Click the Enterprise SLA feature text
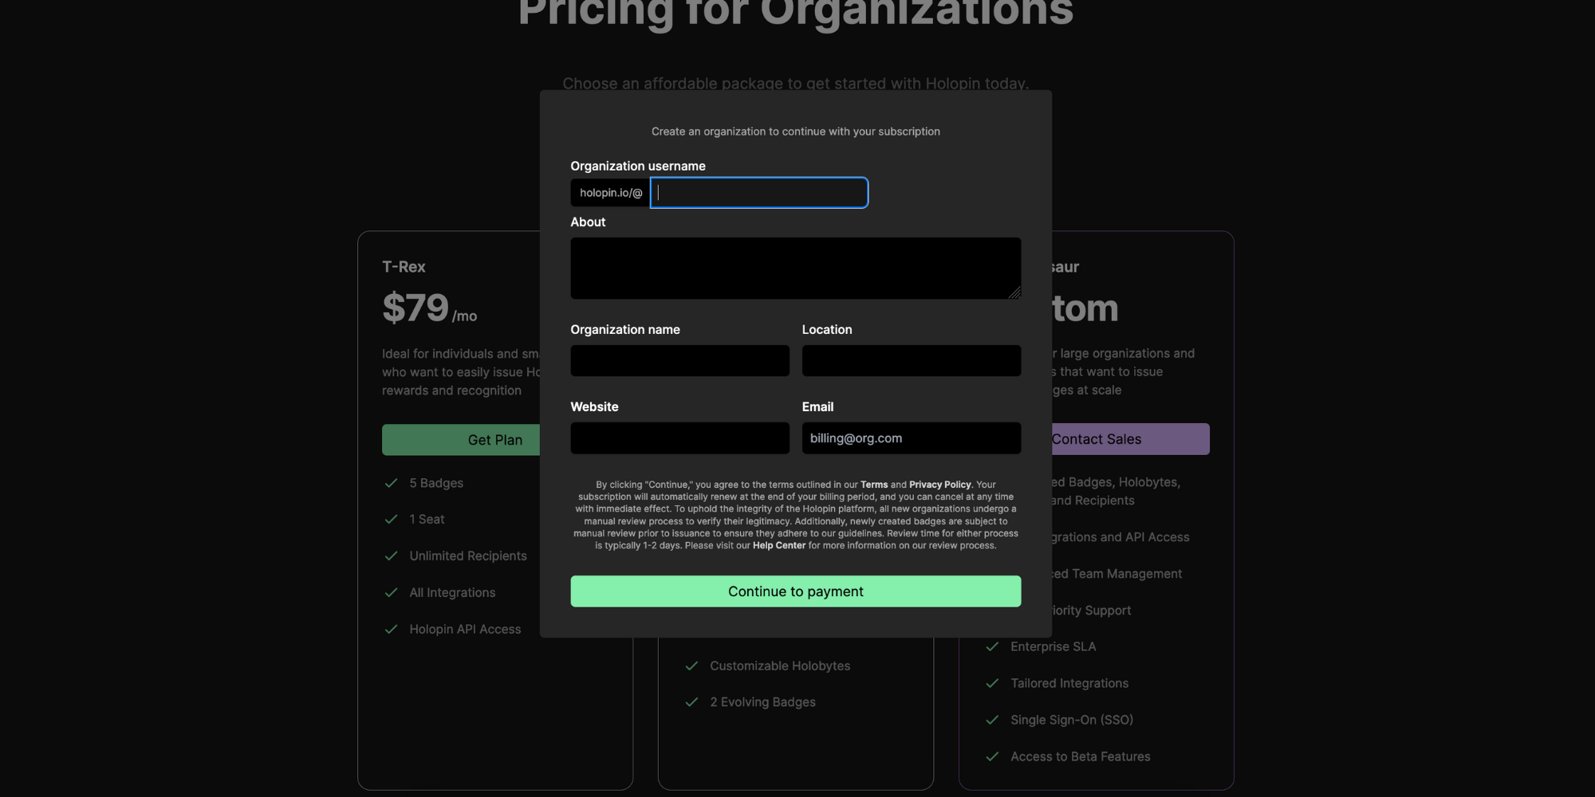This screenshot has width=1595, height=797. pyautogui.click(x=1053, y=646)
